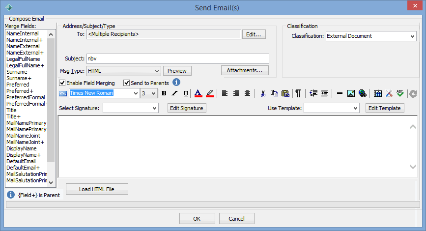Viewport: 426px width, 231px height.
Task: Click into the email body editor
Action: click(234, 147)
